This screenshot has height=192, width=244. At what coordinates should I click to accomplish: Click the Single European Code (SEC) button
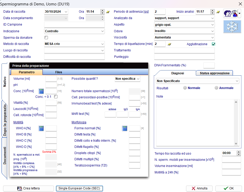pos(79,188)
